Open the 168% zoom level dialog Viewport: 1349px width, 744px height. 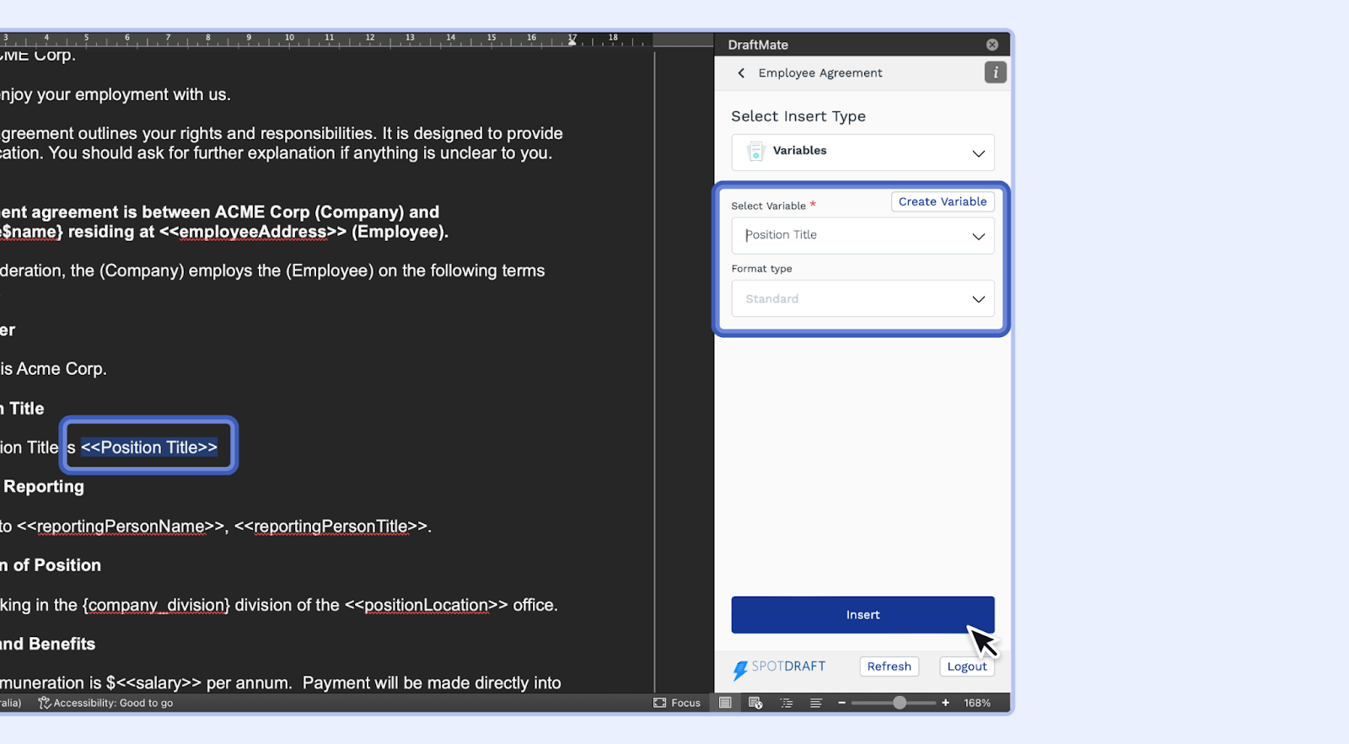[977, 703]
